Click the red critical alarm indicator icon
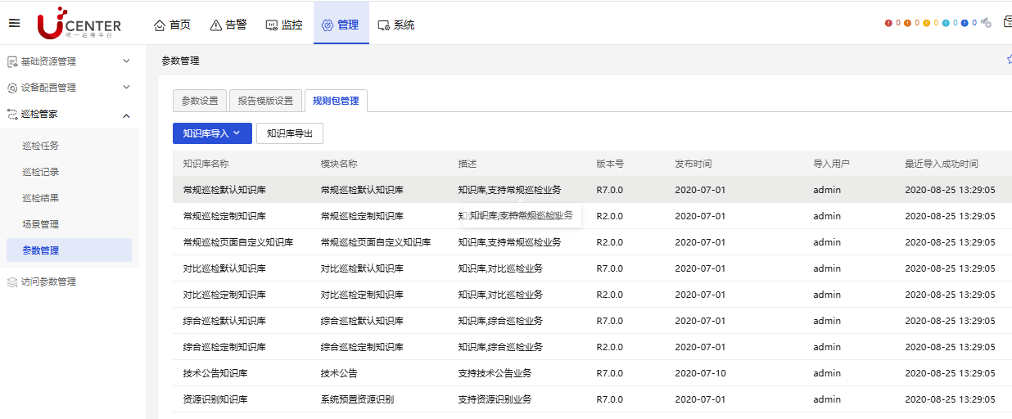Screen dimensions: 1012x419 (888, 23)
